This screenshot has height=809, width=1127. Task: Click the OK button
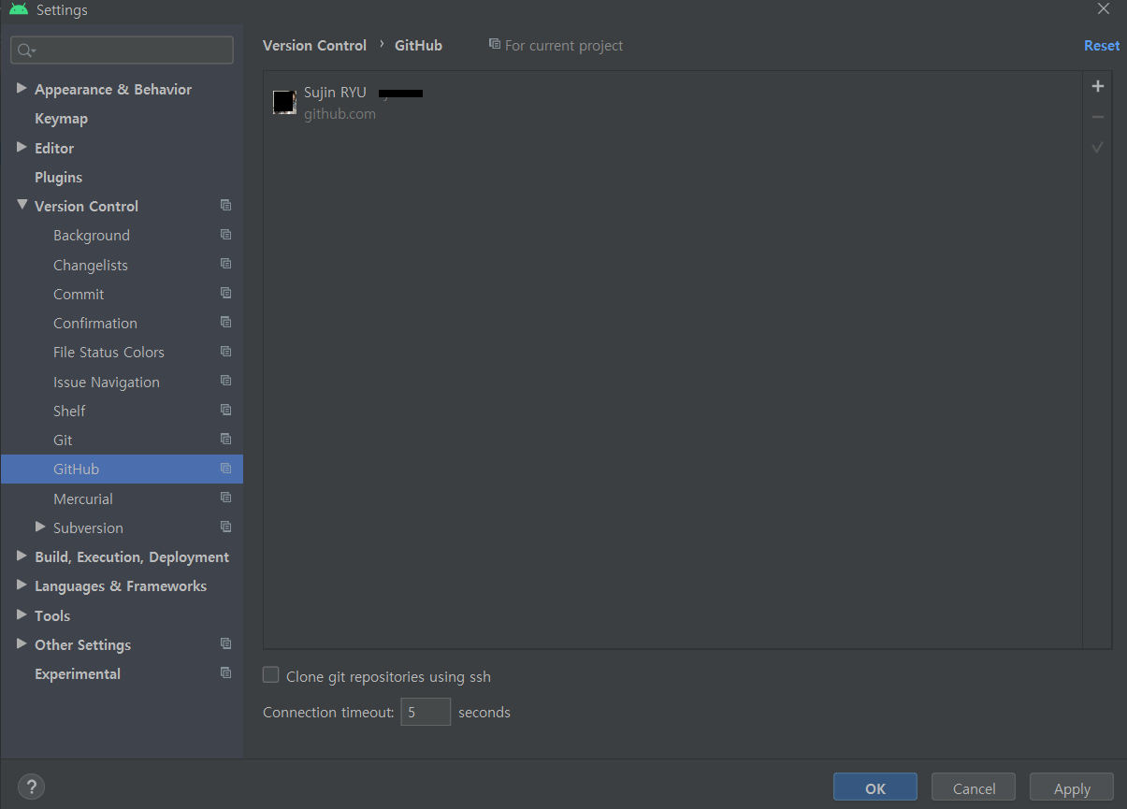click(875, 788)
